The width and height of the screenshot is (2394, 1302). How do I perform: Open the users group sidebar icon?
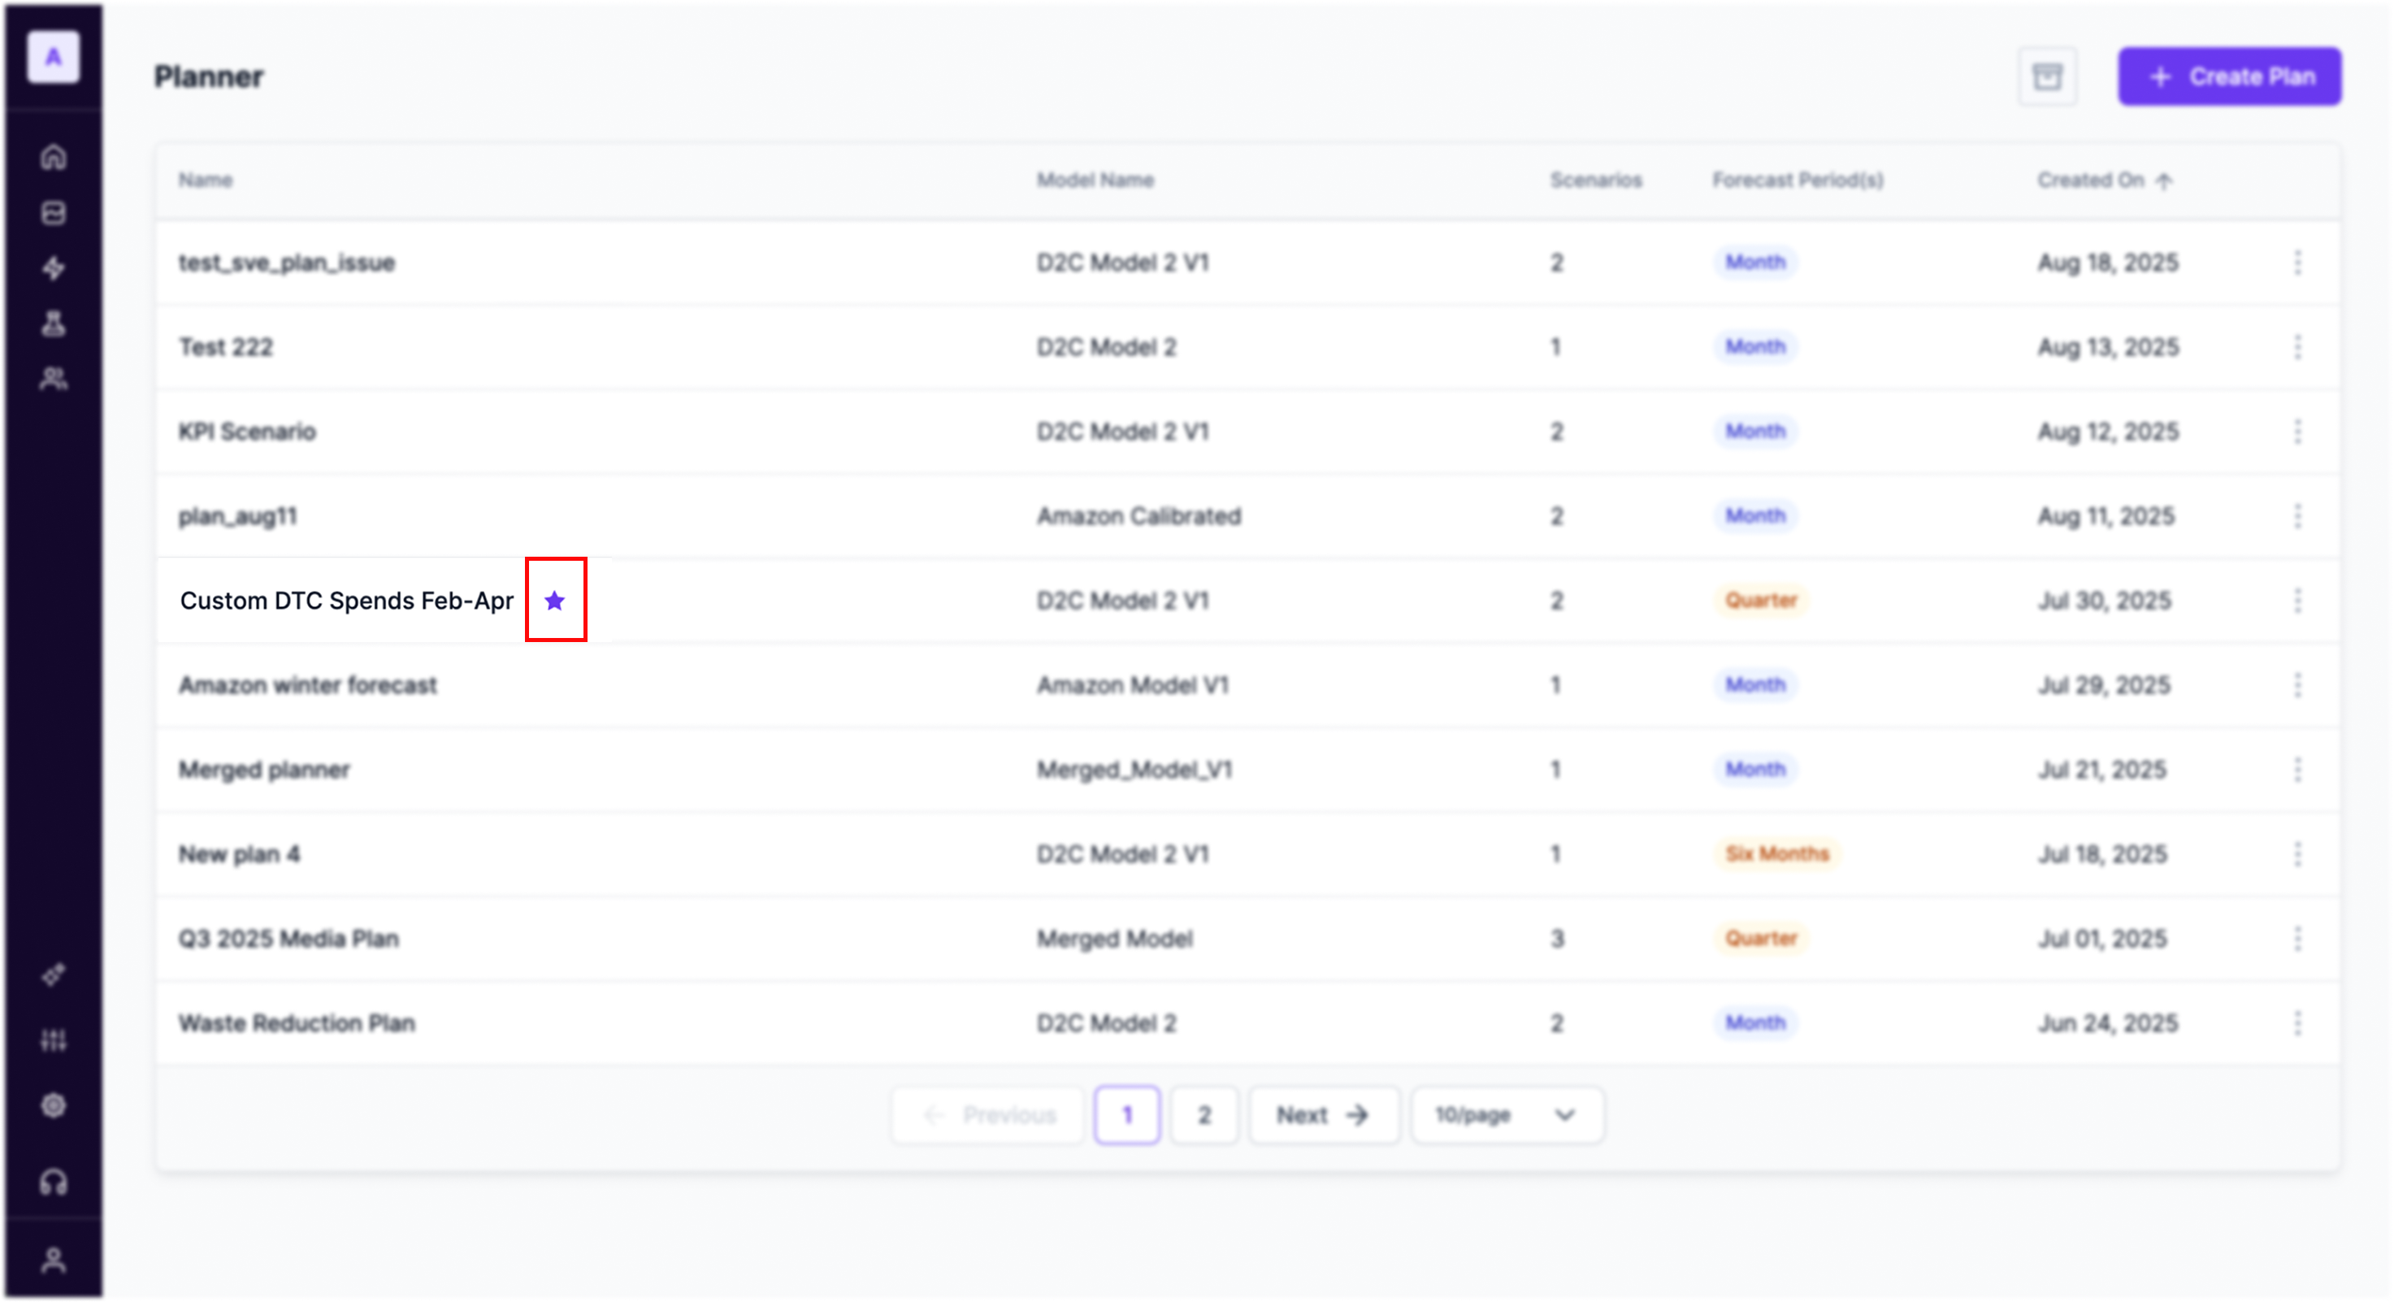(54, 378)
